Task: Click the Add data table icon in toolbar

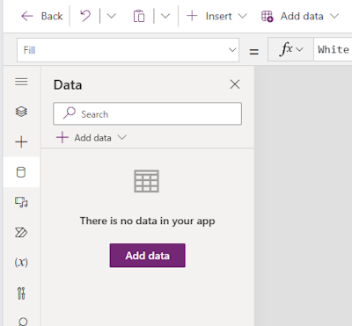Action: point(267,16)
